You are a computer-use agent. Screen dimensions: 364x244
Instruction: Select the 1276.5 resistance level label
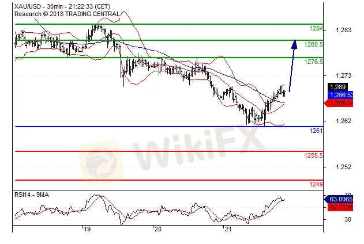(x=313, y=61)
